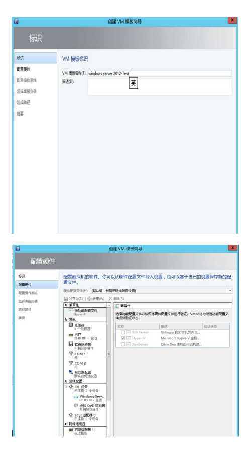Click title bar icon of 配置硬件 wizard window

click(17, 249)
